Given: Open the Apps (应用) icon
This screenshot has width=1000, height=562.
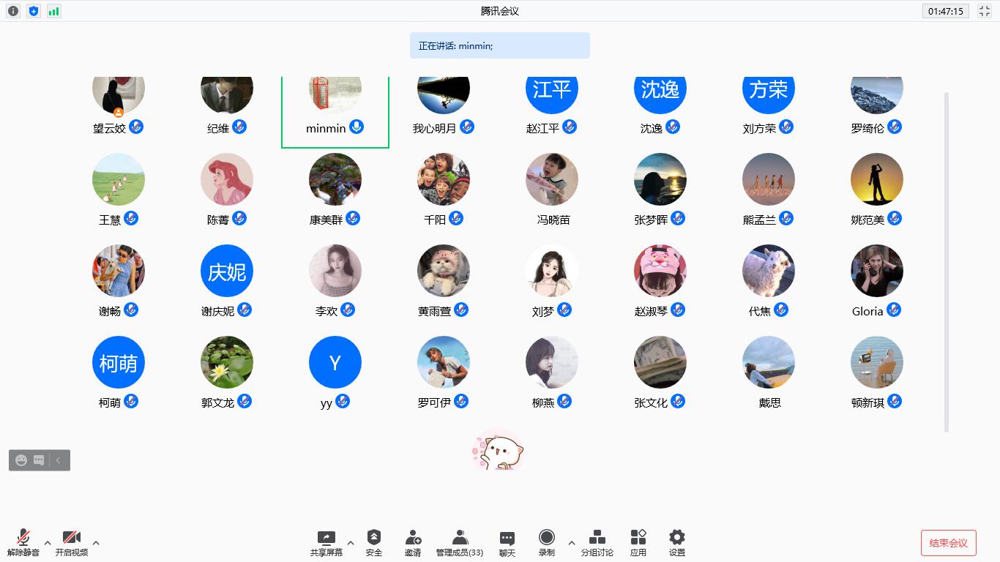Looking at the screenshot, I should point(638,542).
